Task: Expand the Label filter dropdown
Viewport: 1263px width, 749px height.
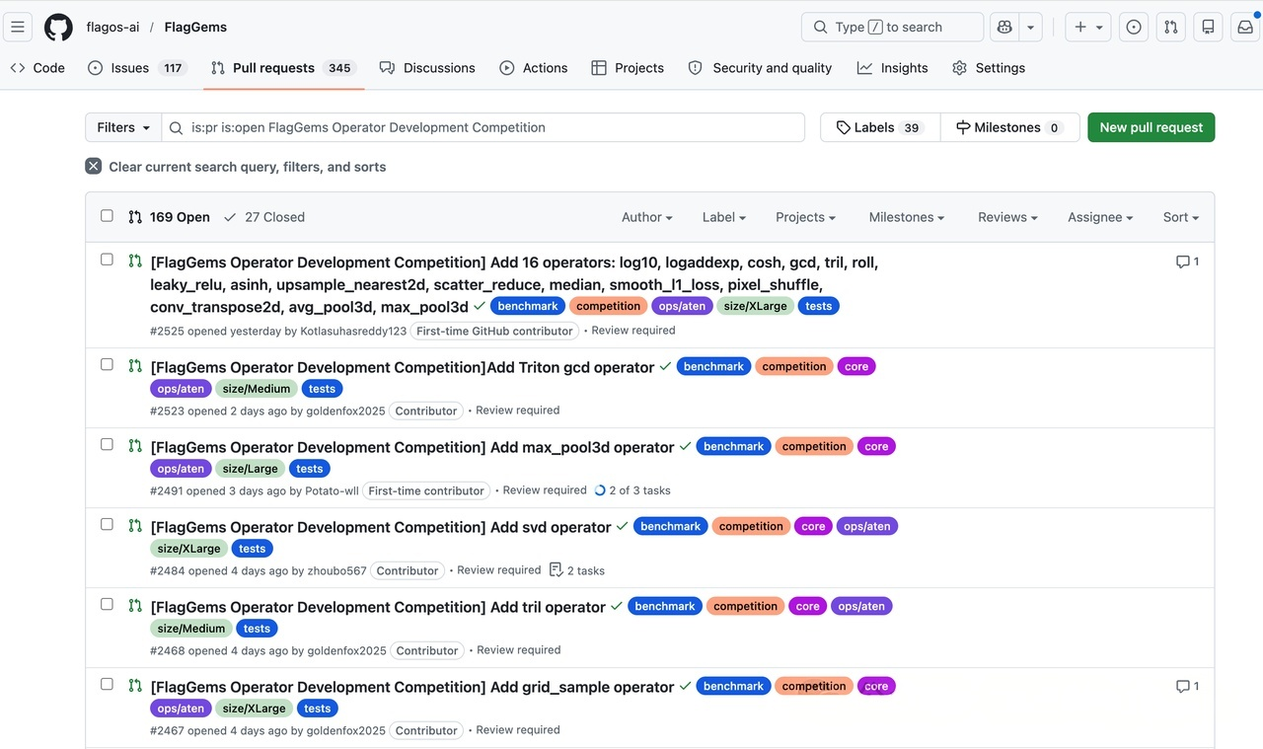Action: point(723,217)
